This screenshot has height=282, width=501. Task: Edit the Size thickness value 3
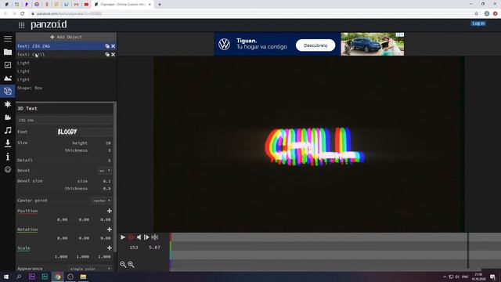click(109, 150)
